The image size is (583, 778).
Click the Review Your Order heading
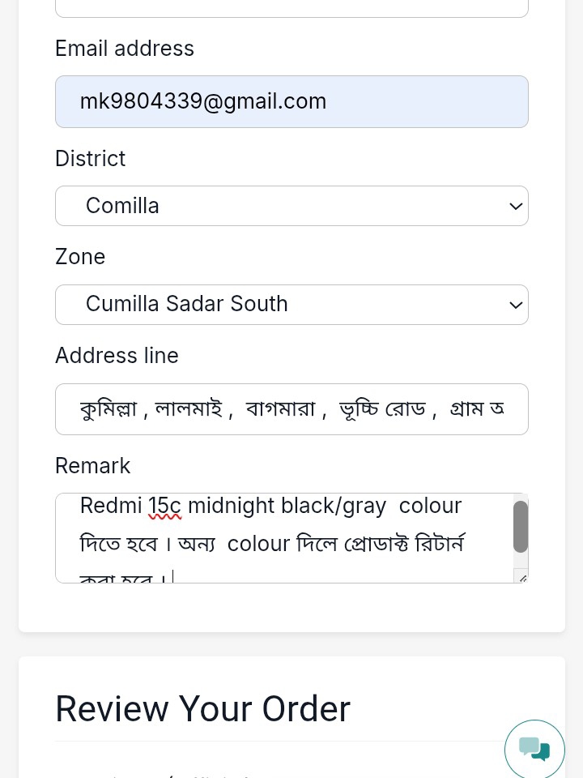pos(202,709)
